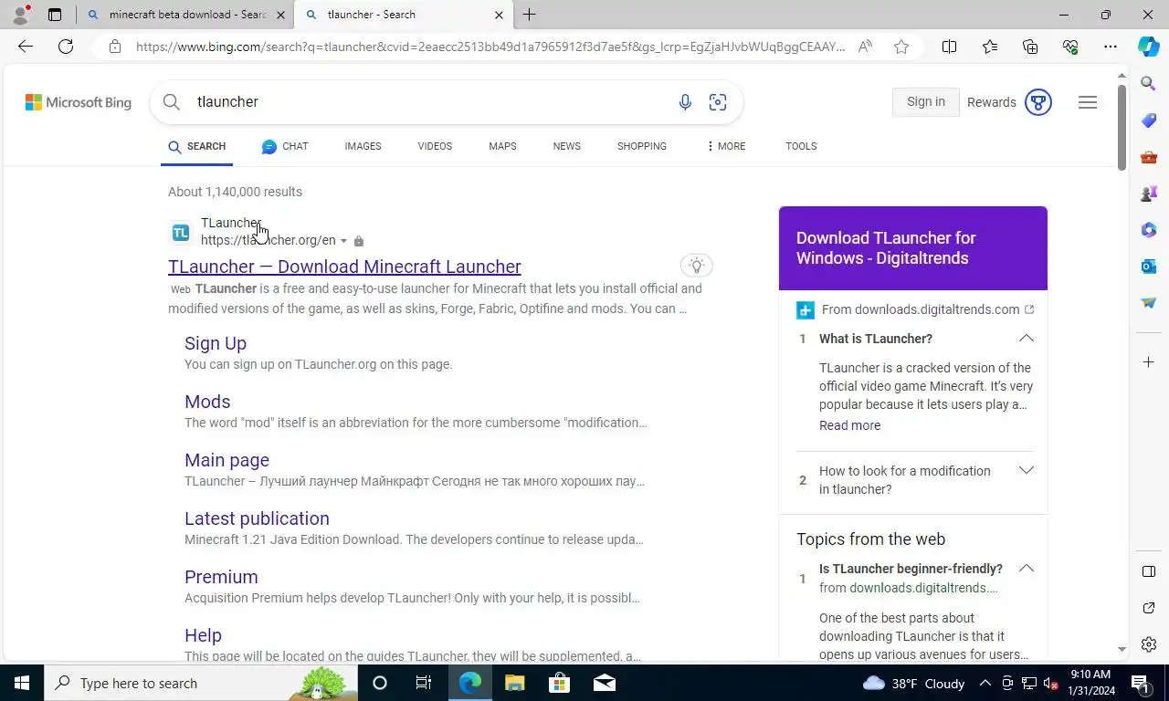Open Edge Settings and more ellipsis
Viewport: 1169px width, 701px height.
coord(1111,47)
